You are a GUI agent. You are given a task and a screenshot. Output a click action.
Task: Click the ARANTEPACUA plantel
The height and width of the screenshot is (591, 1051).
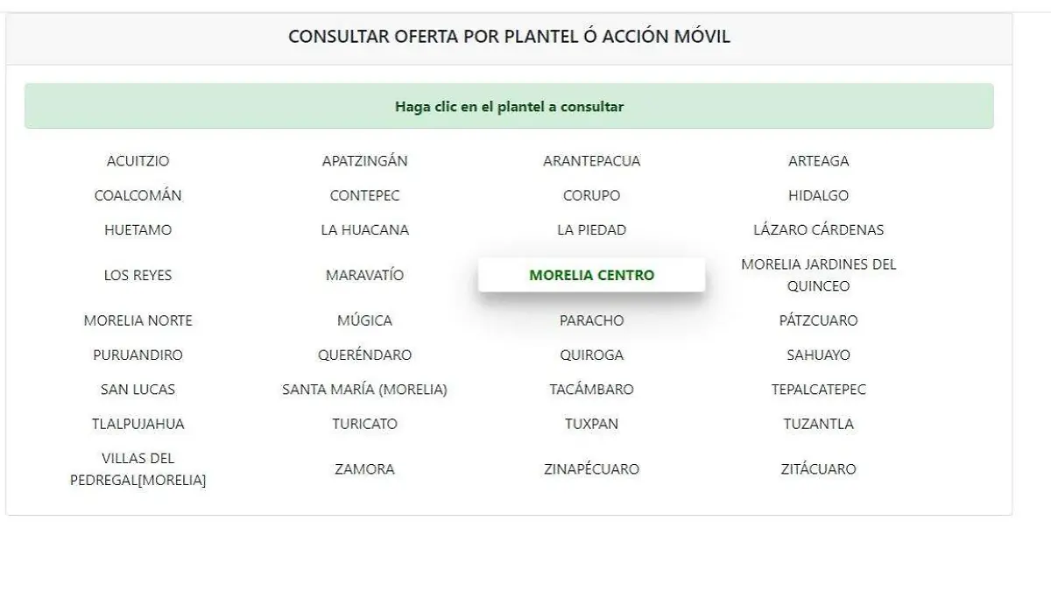[592, 160]
